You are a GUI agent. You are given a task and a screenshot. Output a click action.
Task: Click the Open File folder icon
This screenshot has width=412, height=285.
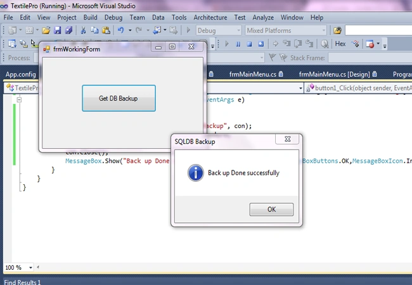tap(46, 30)
